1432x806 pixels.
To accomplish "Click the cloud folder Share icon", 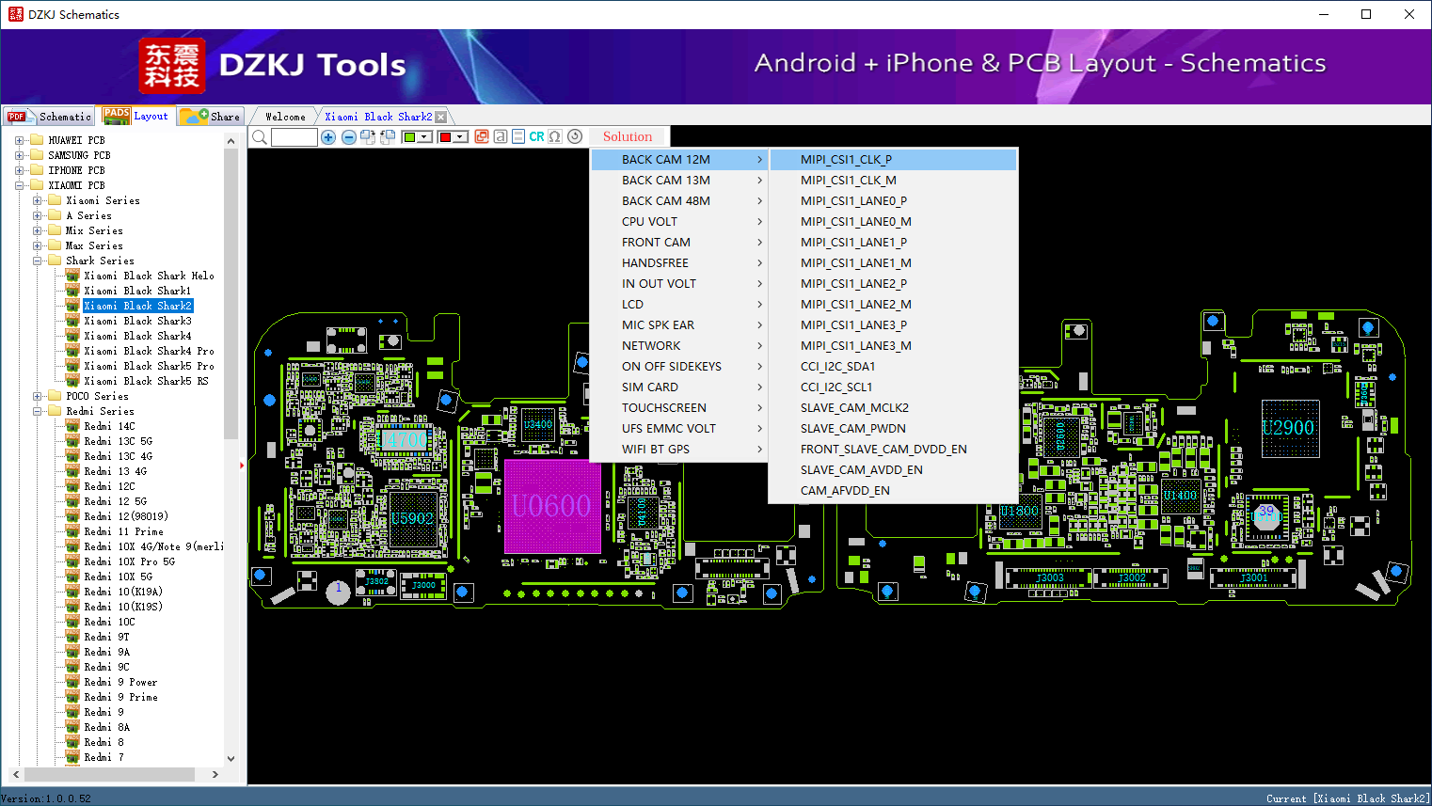I will point(194,116).
